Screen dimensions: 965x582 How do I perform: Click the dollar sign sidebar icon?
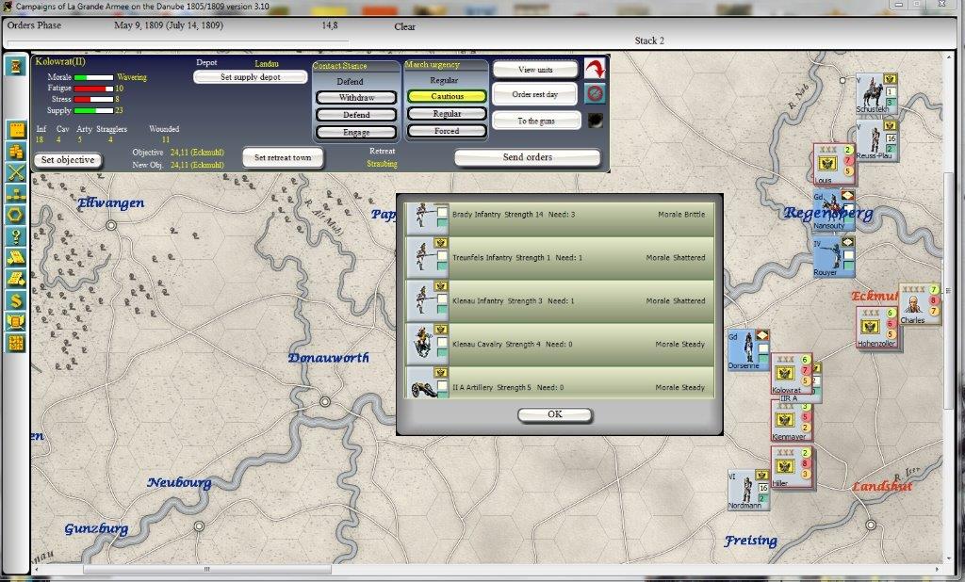pos(16,300)
